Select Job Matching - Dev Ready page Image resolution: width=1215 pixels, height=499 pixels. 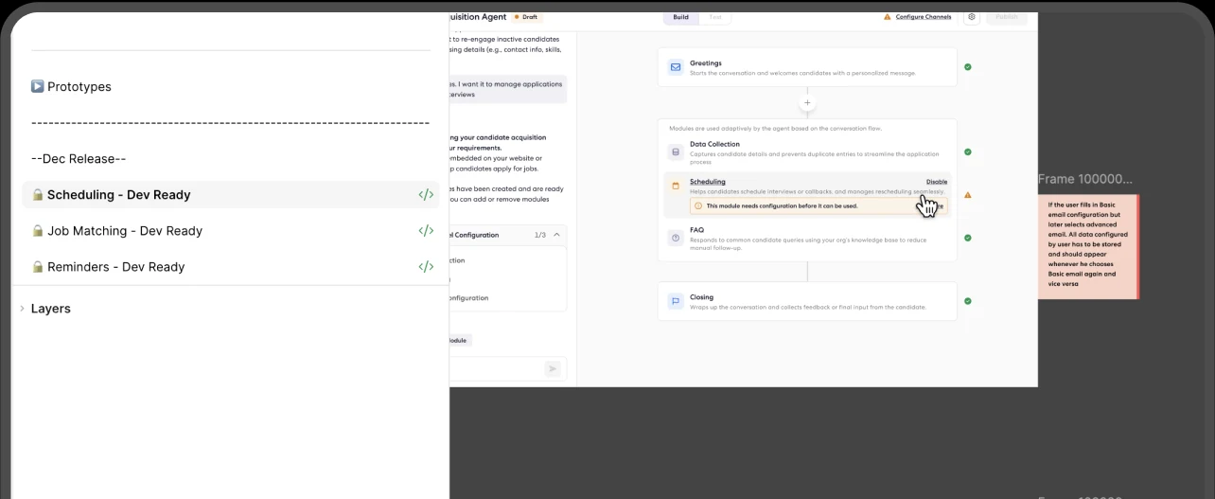tap(231, 230)
